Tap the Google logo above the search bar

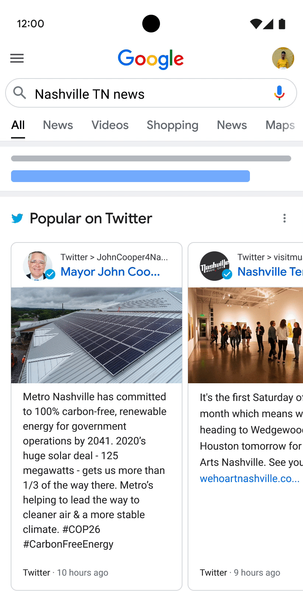coord(151,59)
